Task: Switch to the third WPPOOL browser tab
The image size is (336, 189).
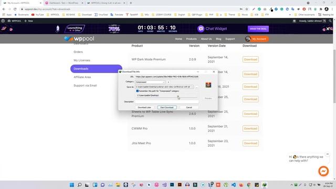Action: click(107, 3)
